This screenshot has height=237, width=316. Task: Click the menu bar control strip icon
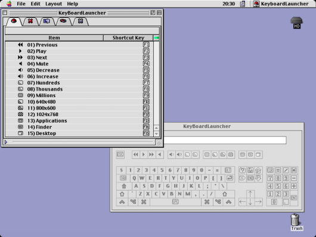coord(243,4)
